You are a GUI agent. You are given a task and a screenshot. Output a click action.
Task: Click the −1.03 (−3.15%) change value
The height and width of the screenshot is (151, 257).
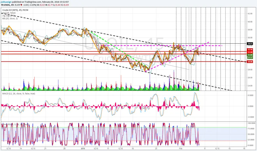(30, 5)
